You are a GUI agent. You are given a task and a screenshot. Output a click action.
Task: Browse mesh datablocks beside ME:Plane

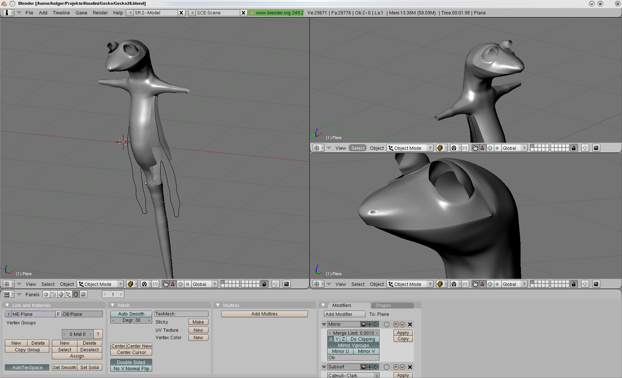(9, 314)
